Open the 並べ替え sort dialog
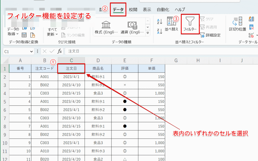 pos(172,24)
